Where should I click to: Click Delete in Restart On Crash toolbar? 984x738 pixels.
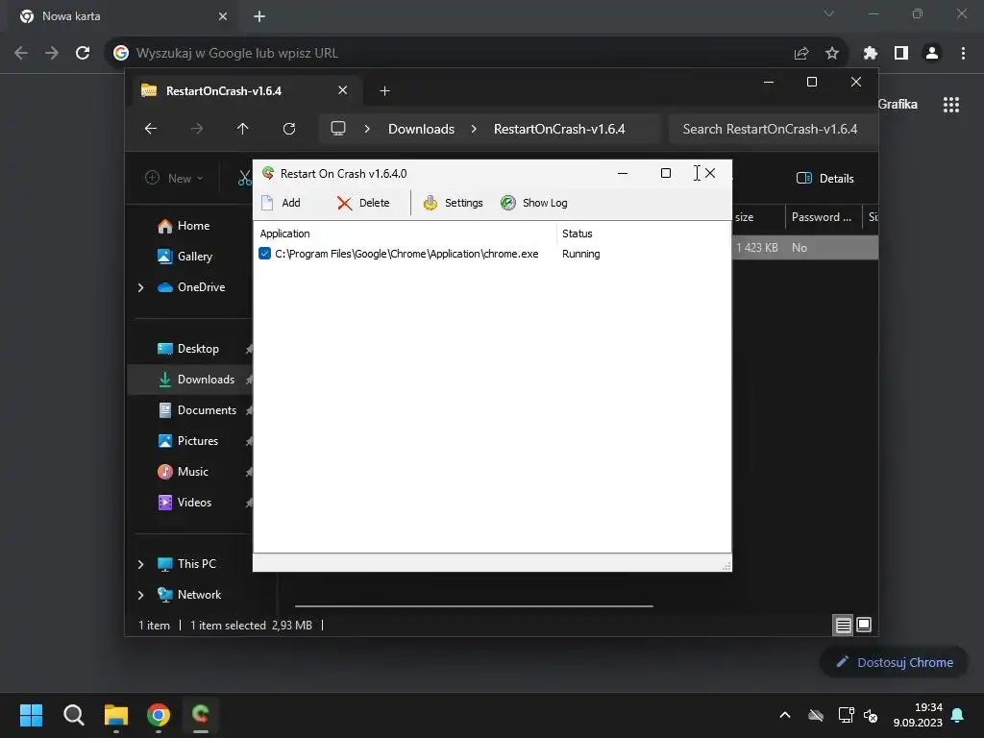[362, 203]
